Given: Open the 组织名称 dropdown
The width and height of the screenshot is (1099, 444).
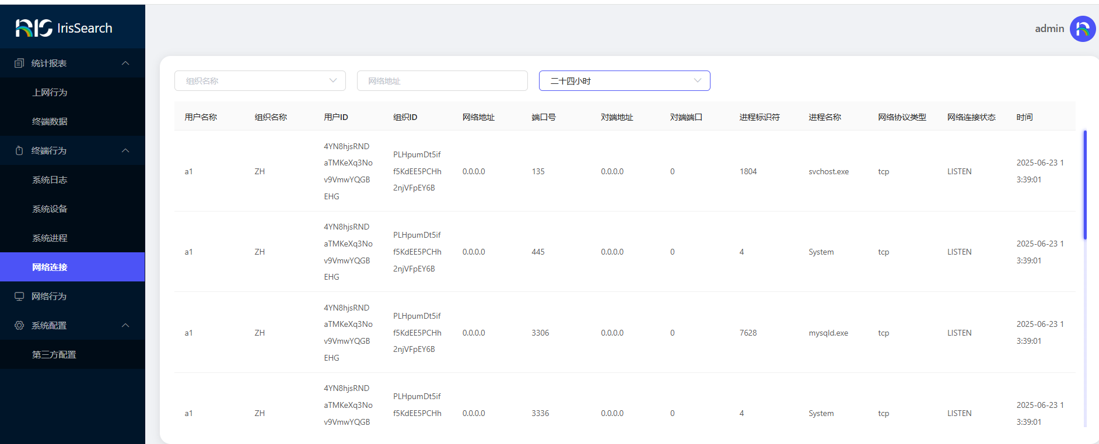Looking at the screenshot, I should click(x=260, y=81).
